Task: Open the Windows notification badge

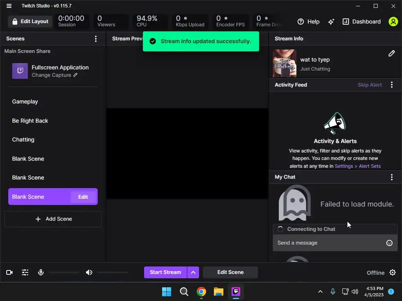Action: (391, 292)
